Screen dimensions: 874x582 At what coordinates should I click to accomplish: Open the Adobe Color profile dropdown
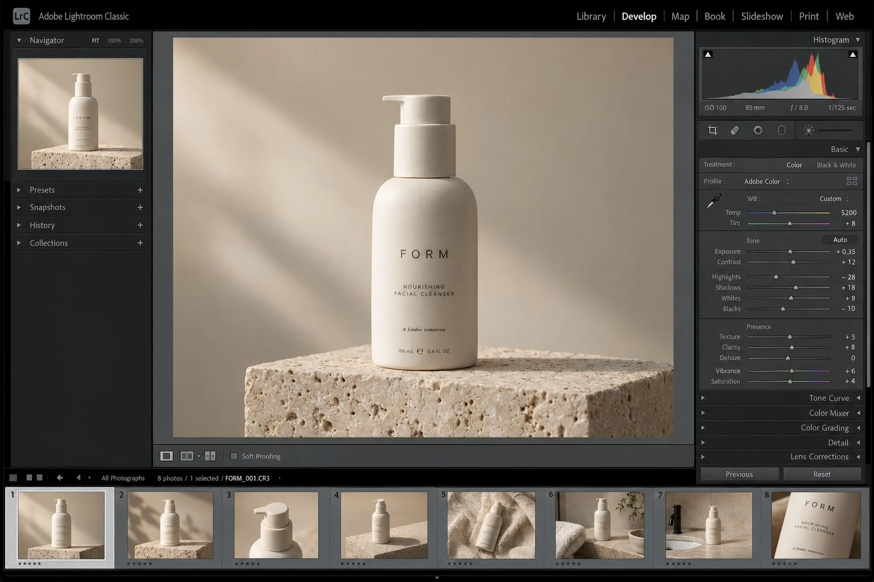[x=766, y=181]
